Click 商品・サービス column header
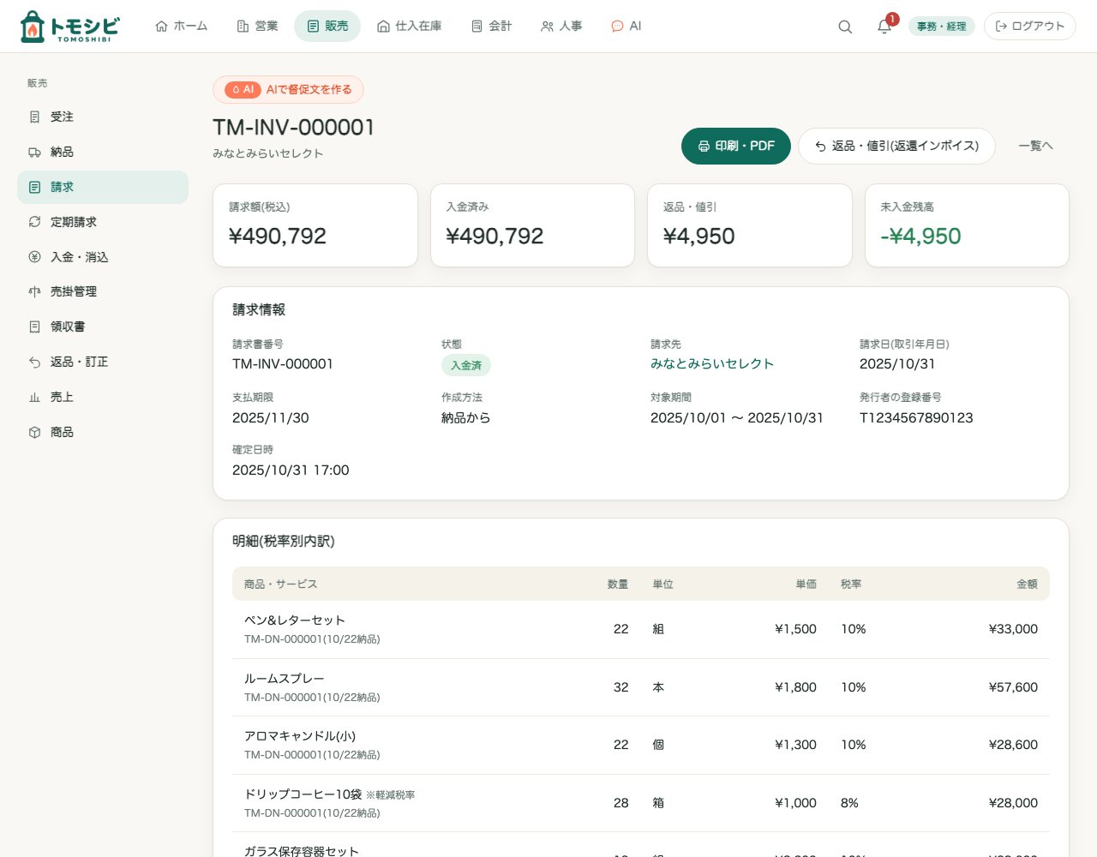Viewport: 1097px width, 857px height. click(x=280, y=584)
